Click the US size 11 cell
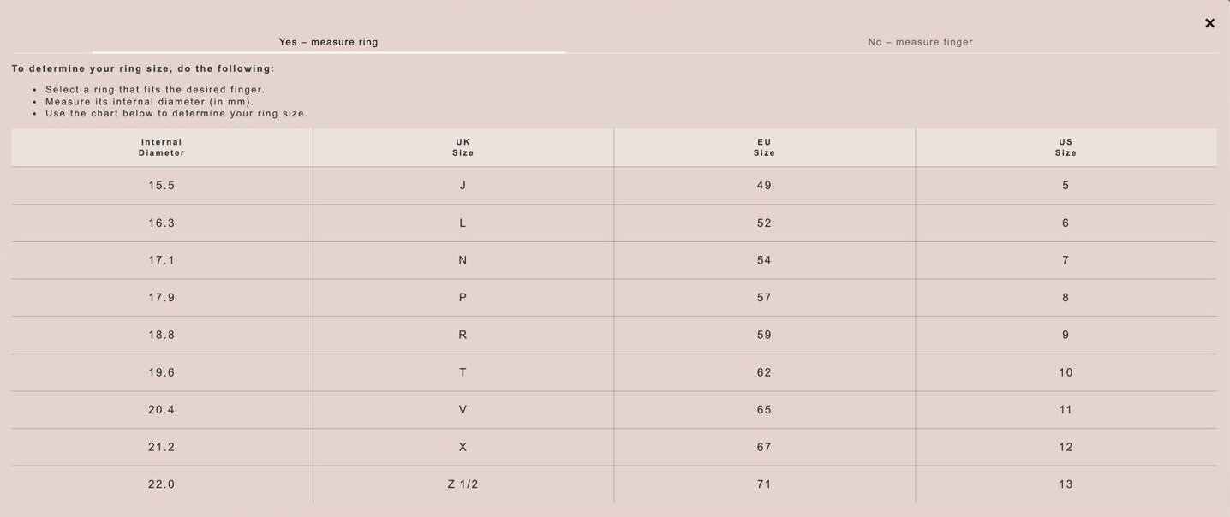The image size is (1230, 517). pos(1066,410)
